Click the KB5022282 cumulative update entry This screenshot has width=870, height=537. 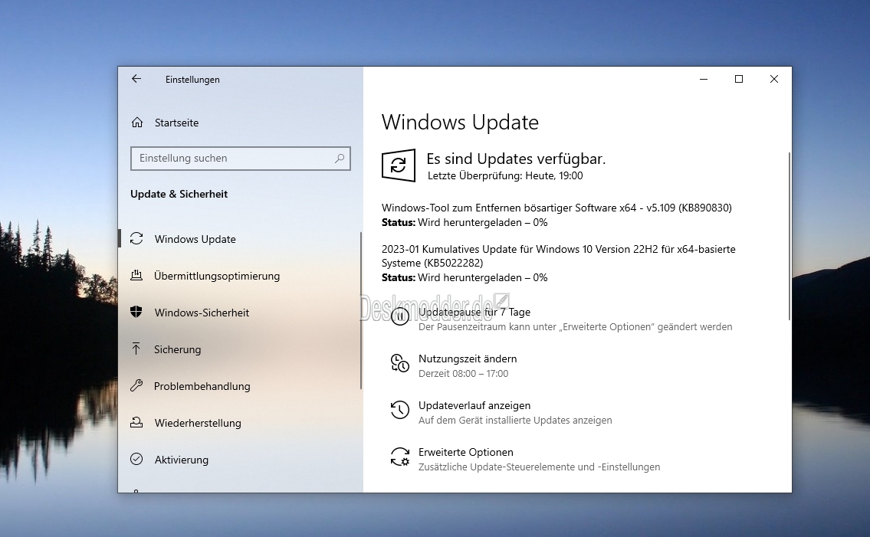(558, 256)
